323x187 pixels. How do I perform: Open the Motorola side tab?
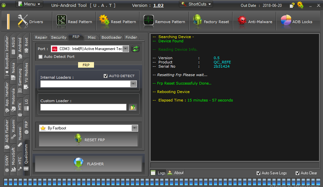click(x=13, y=100)
